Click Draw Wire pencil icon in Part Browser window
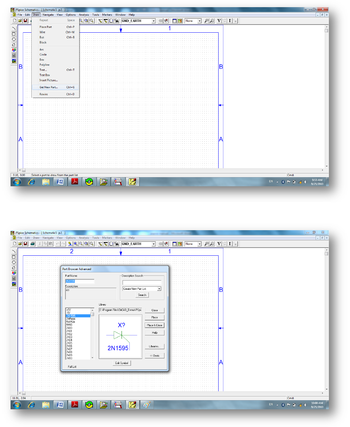The width and height of the screenshot is (350, 427). (100, 244)
